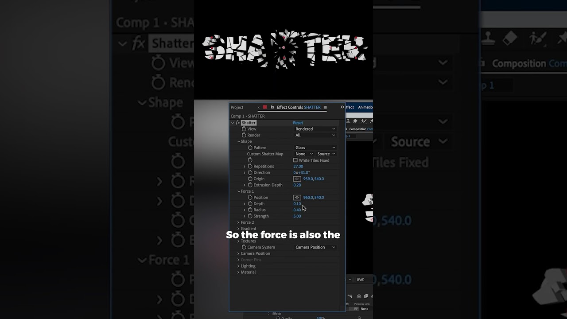
Task: Open the View dropdown showing Rendered
Action: [x=315, y=129]
